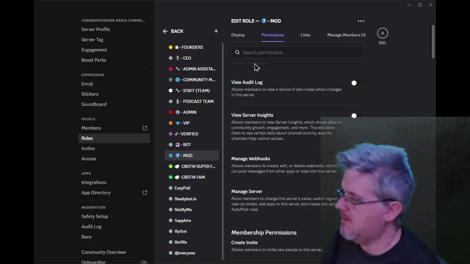The image size is (470, 264).
Task: Open Server Profile settings
Action: click(114, 29)
